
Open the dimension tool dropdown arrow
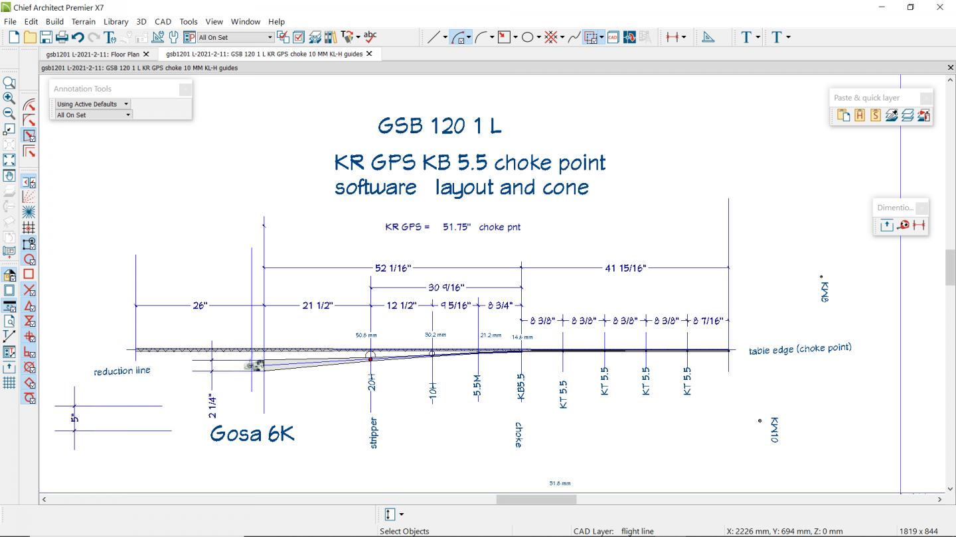pyautogui.click(x=684, y=37)
